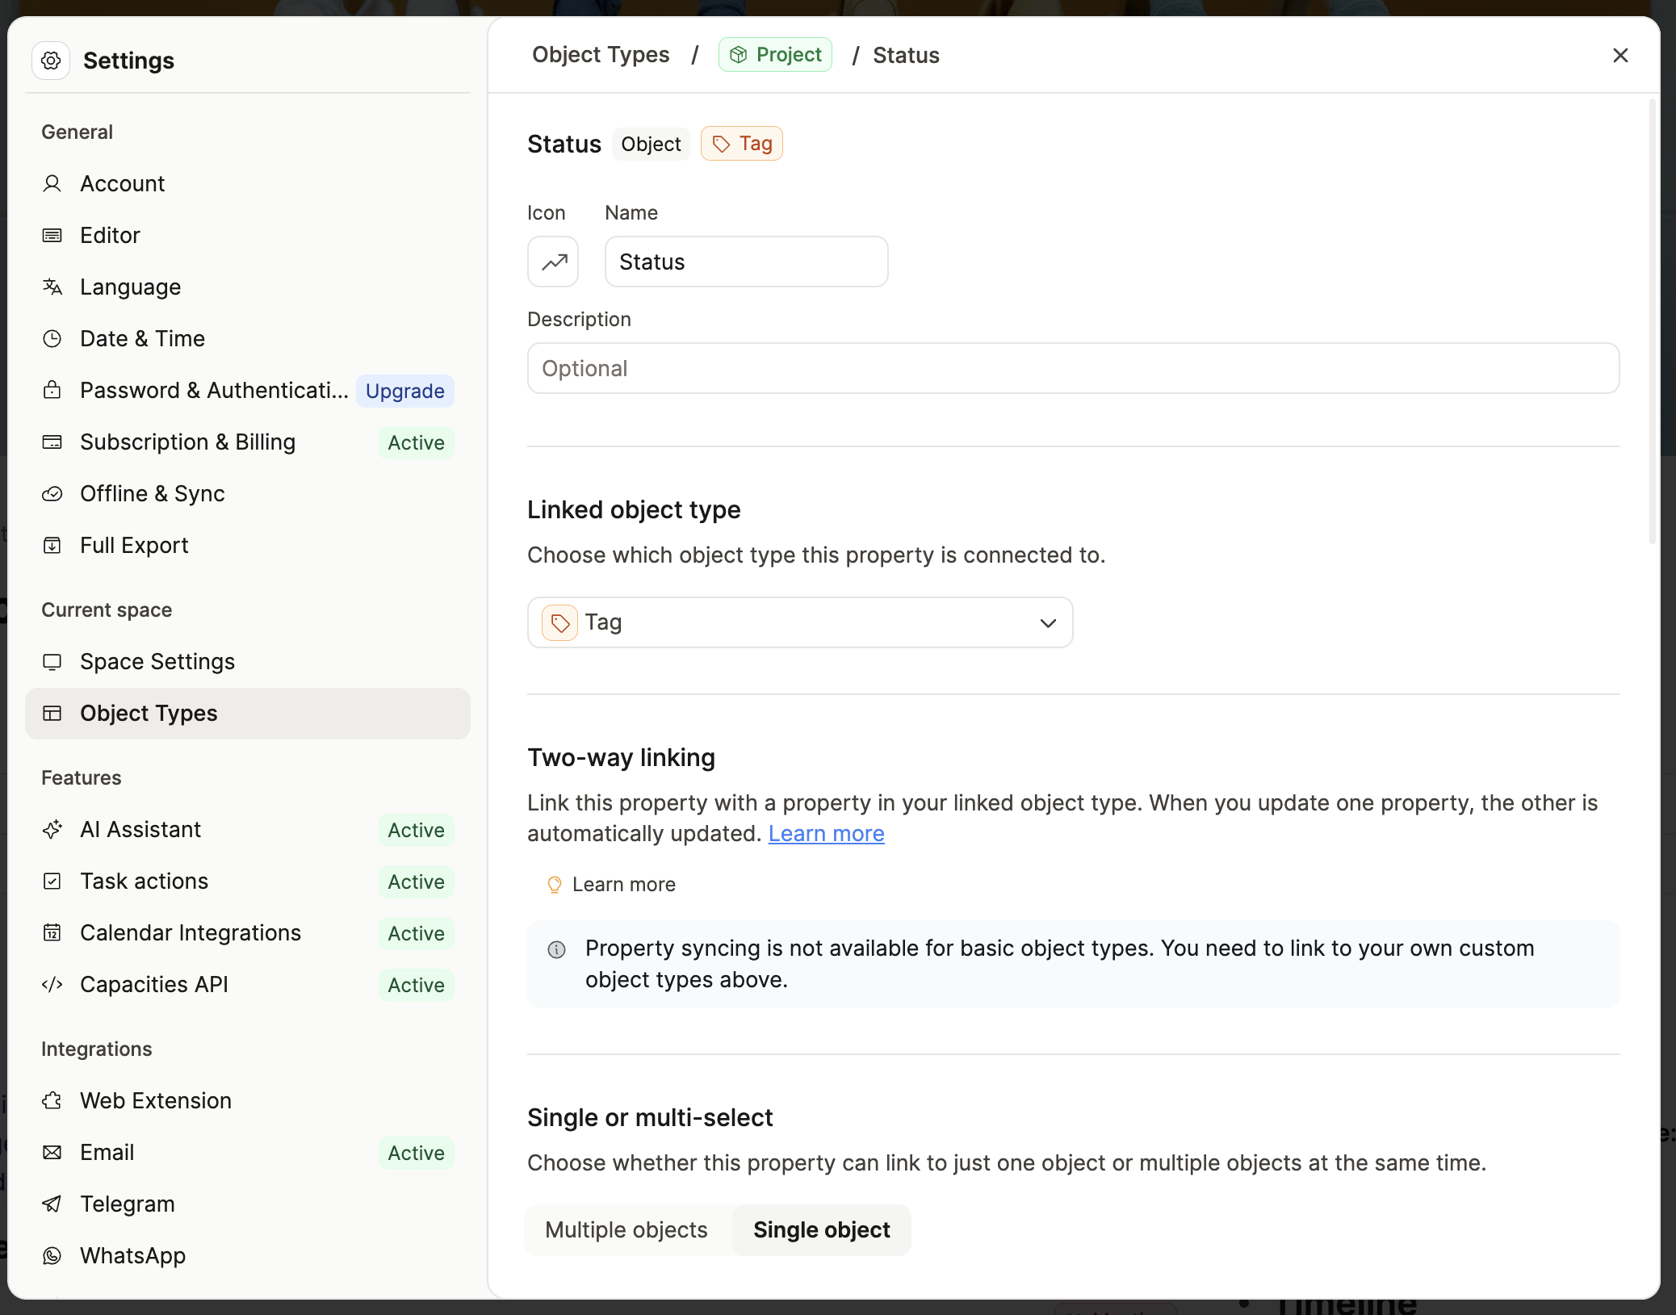Open Calendar Integrations settings
This screenshot has width=1676, height=1315.
(190, 932)
